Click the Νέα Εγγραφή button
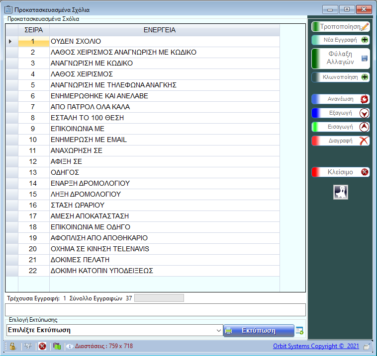Image resolution: width=377 pixels, height=356 pixels. (341, 40)
